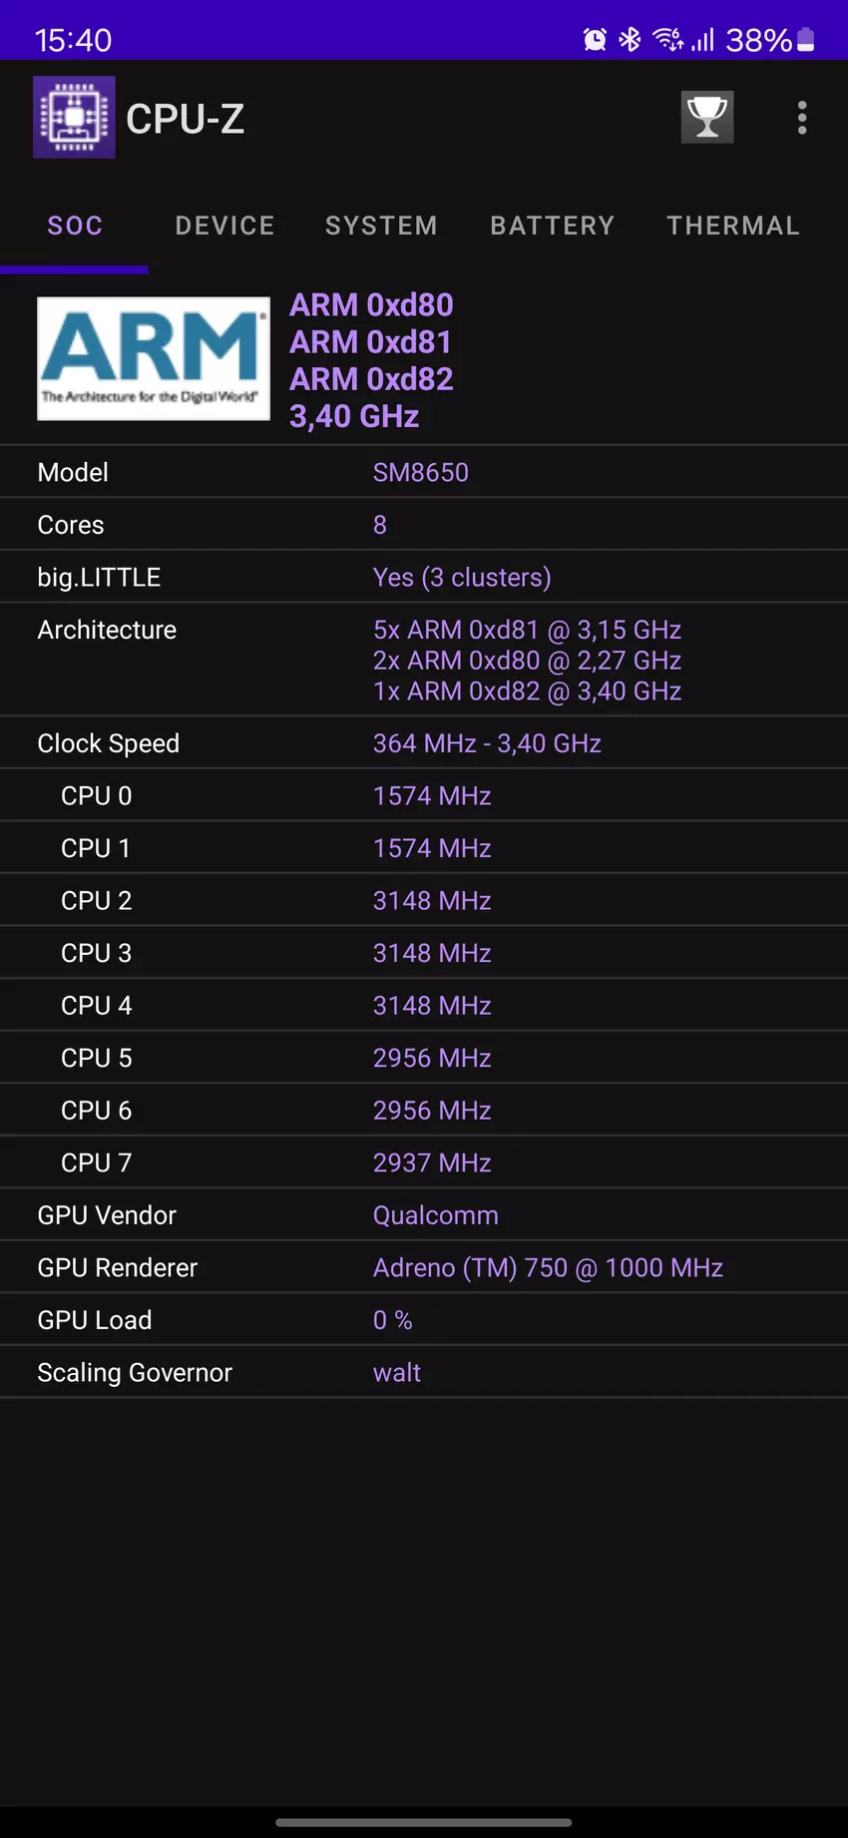The image size is (848, 1838).
Task: Switch to the SYSTEM tab
Action: [x=381, y=226]
